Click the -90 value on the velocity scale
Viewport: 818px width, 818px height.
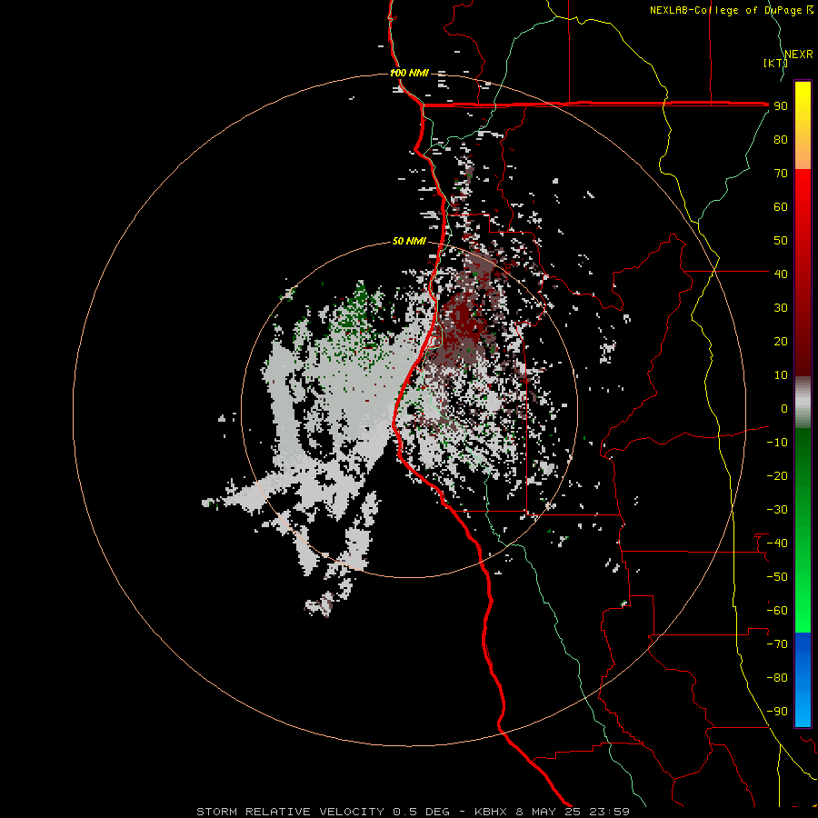pyautogui.click(x=777, y=712)
